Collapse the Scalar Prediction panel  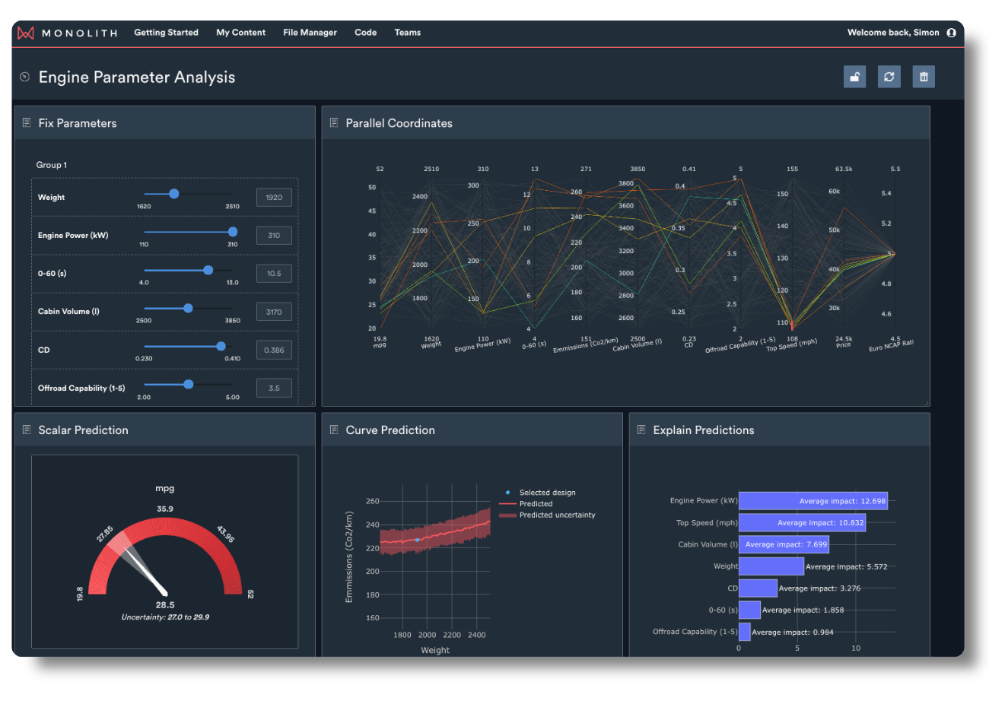coord(27,430)
